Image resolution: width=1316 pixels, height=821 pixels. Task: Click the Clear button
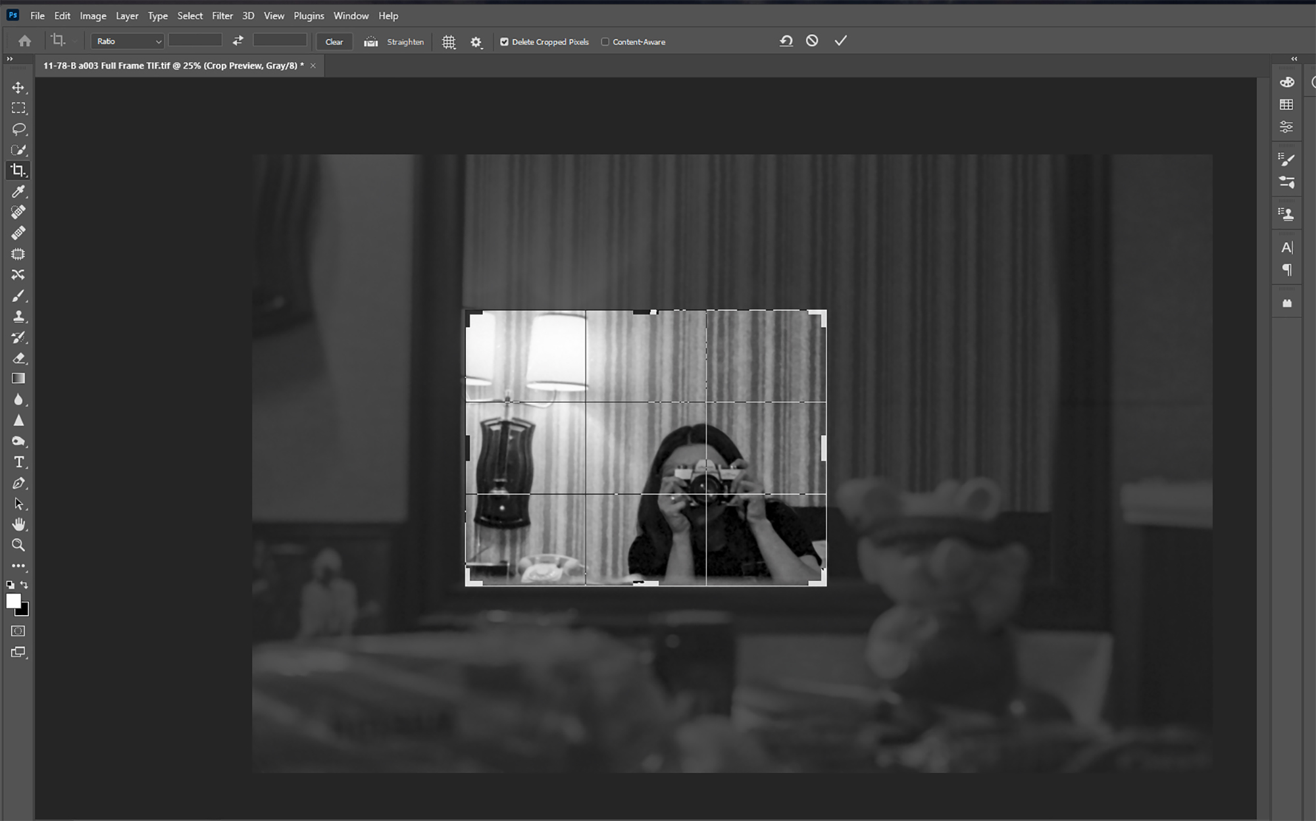[334, 41]
